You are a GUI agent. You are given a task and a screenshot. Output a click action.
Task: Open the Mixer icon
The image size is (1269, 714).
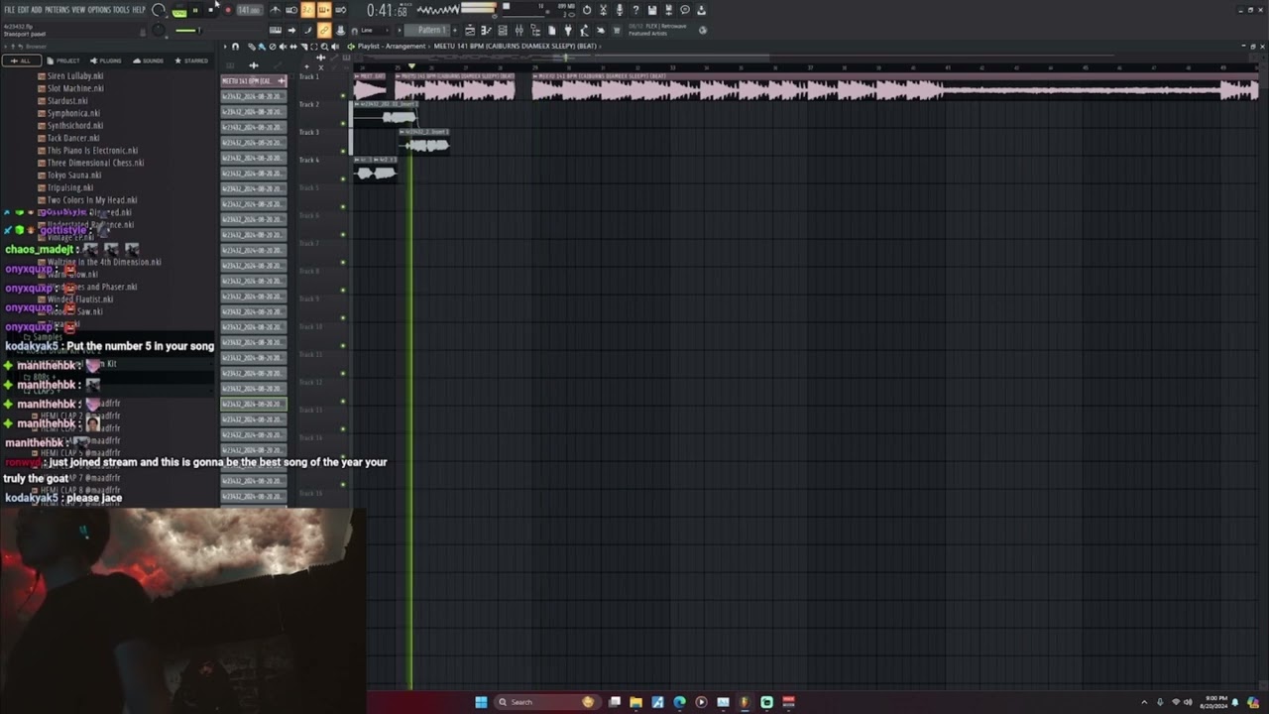pos(519,30)
